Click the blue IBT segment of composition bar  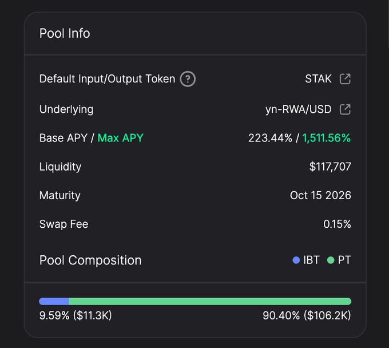point(54,301)
